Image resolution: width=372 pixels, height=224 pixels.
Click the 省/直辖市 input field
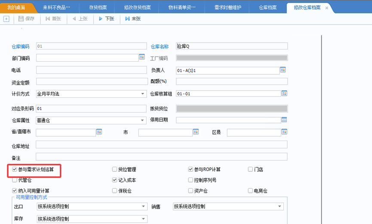66,132
